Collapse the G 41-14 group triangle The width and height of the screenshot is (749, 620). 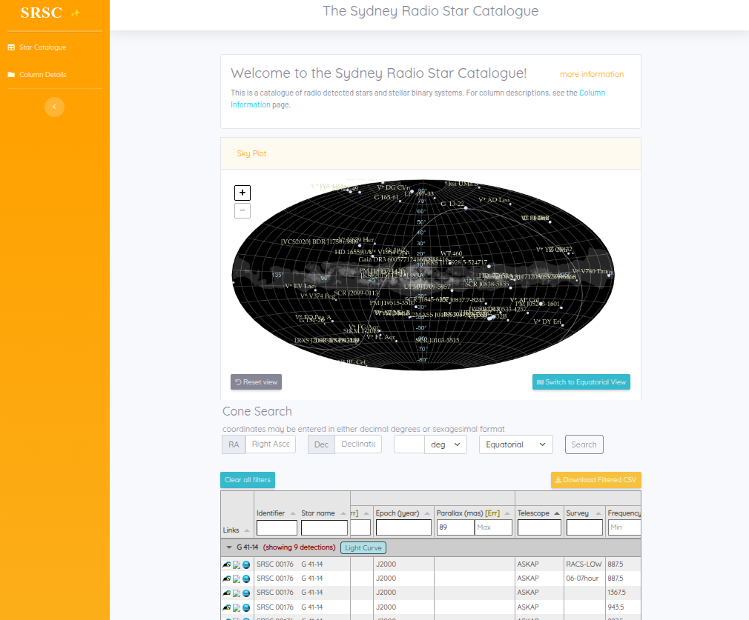229,547
